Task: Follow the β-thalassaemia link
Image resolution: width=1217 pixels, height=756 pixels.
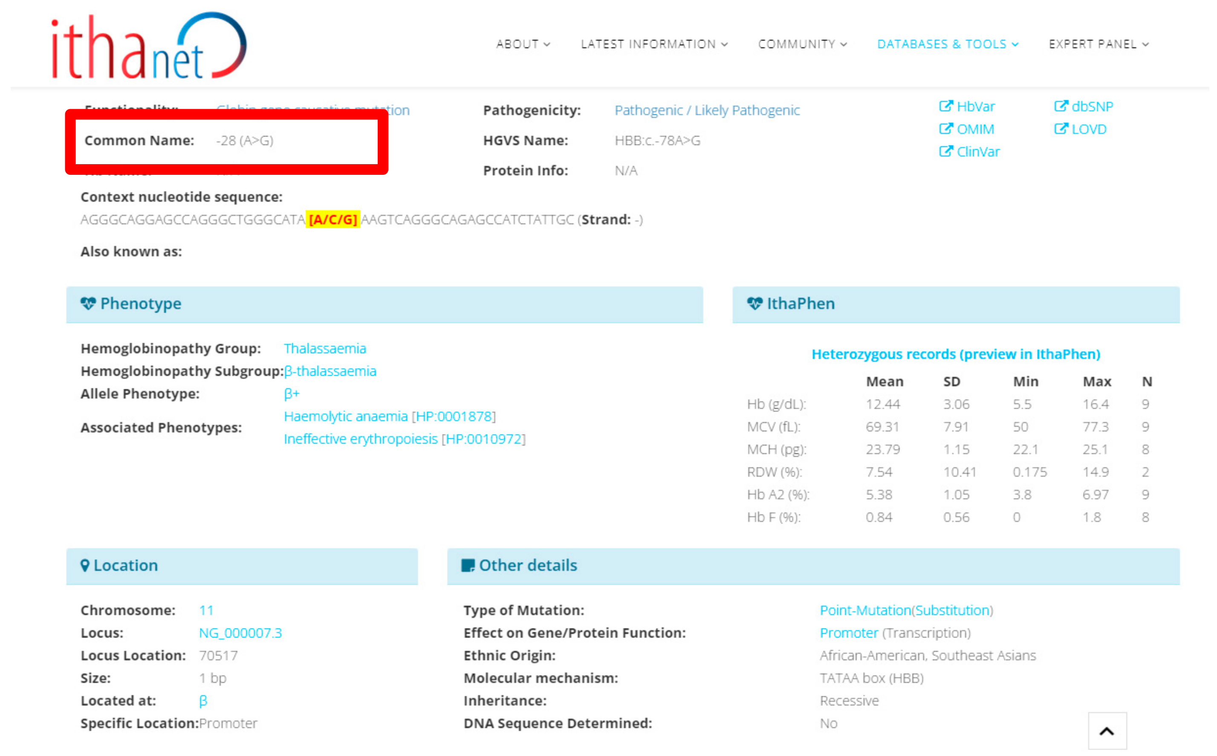Action: pos(330,371)
